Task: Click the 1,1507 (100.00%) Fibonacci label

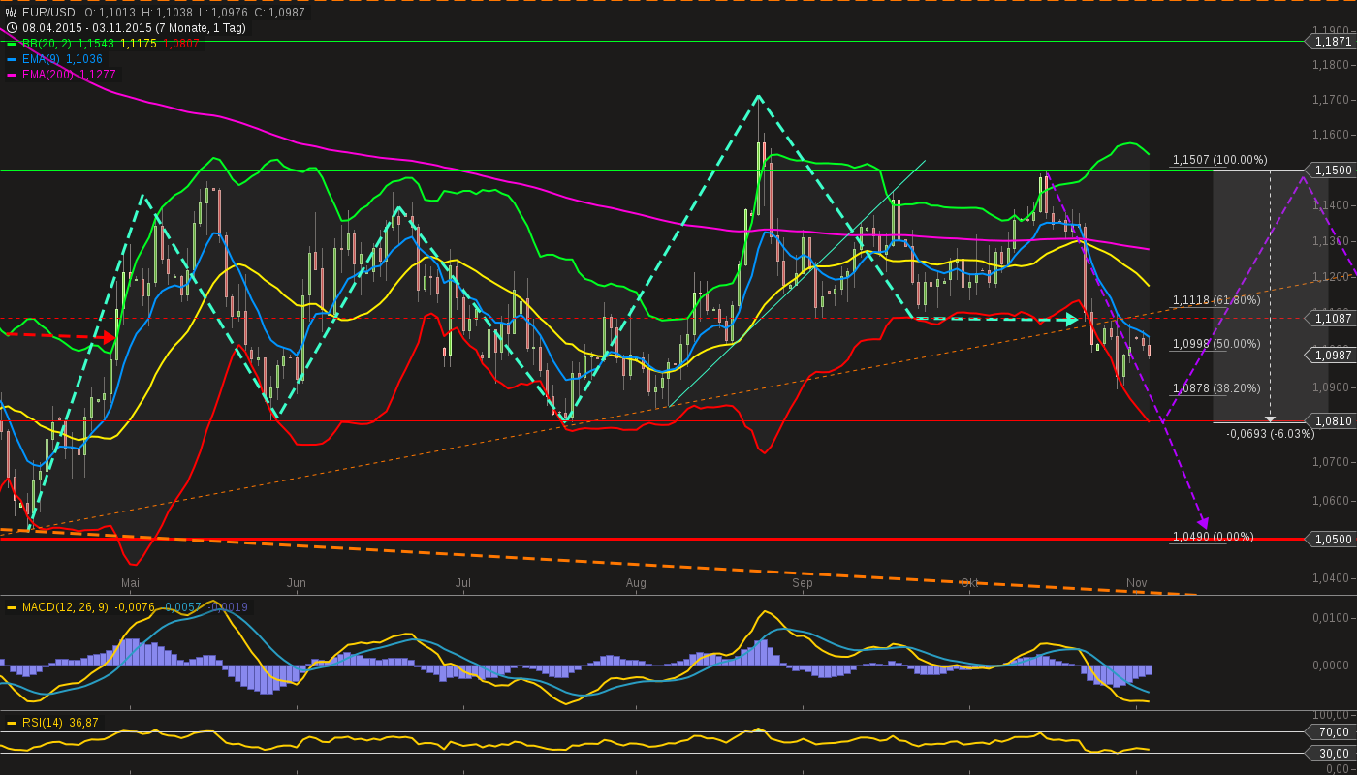Action: point(1219,160)
